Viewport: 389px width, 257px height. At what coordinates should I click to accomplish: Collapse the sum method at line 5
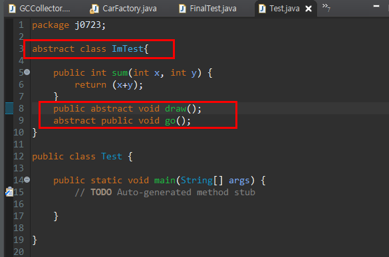point(27,72)
